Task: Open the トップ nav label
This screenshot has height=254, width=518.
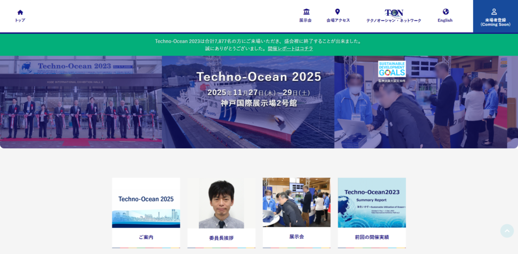Action: (20, 20)
